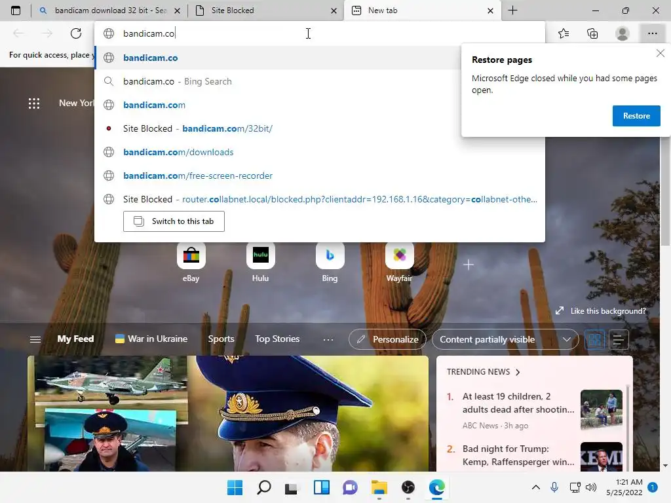
Task: Open the taskbar Widgets icon
Action: click(x=321, y=487)
